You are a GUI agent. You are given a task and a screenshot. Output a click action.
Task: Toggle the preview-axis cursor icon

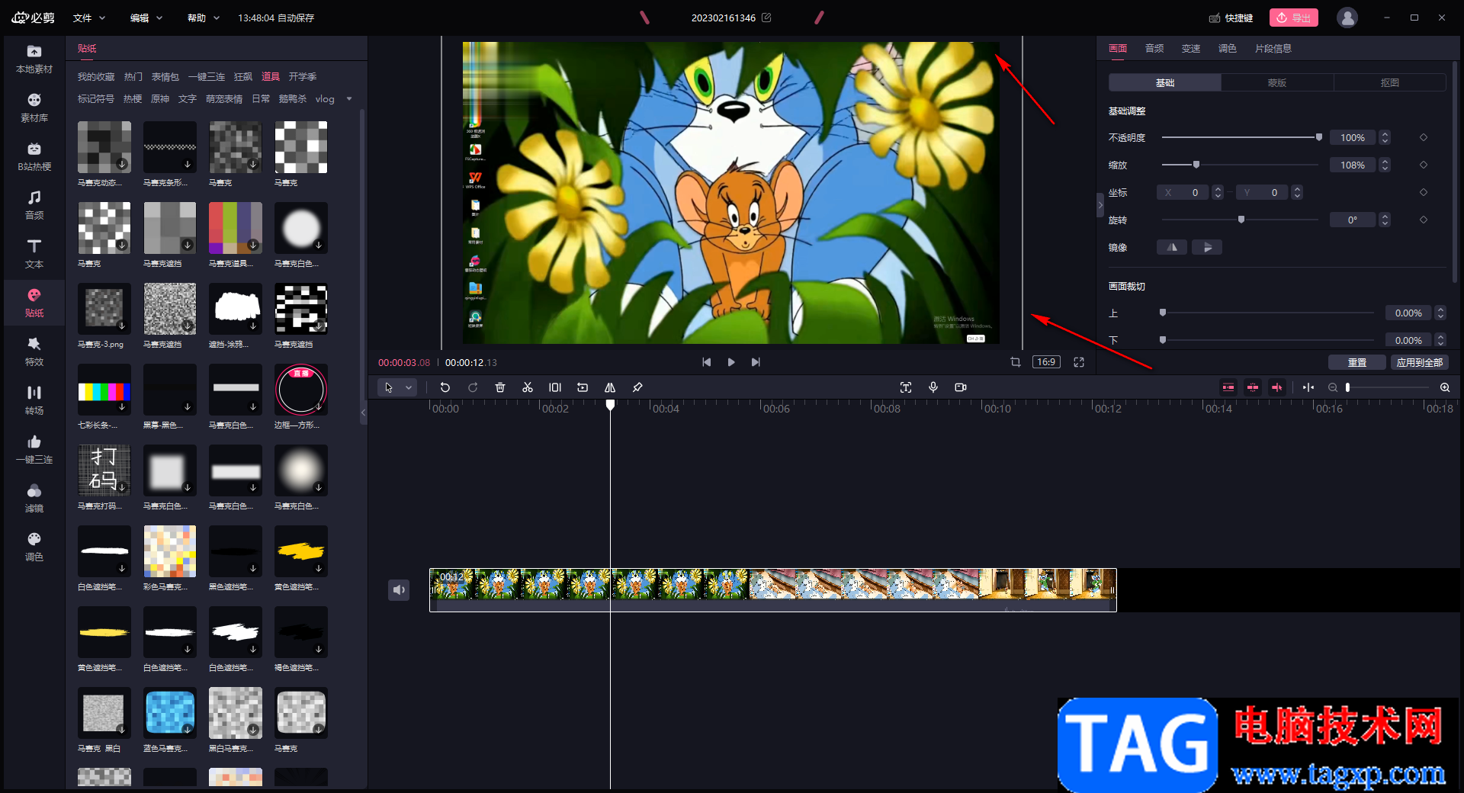(x=1277, y=387)
